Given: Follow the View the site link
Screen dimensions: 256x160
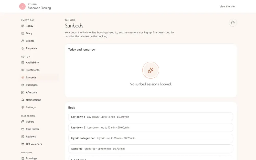Looking at the screenshot, I should tap(227, 7).
